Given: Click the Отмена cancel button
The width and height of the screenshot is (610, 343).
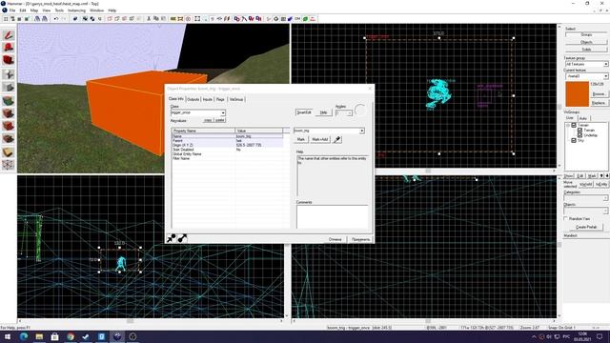Looking at the screenshot, I should [335, 239].
